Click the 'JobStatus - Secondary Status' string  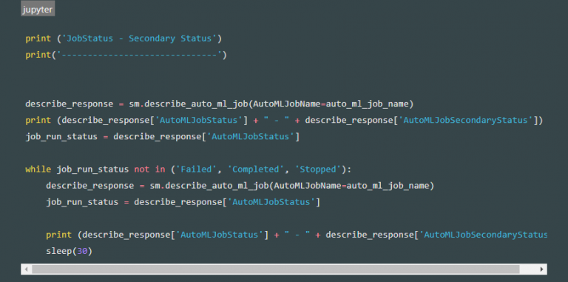[x=139, y=38]
